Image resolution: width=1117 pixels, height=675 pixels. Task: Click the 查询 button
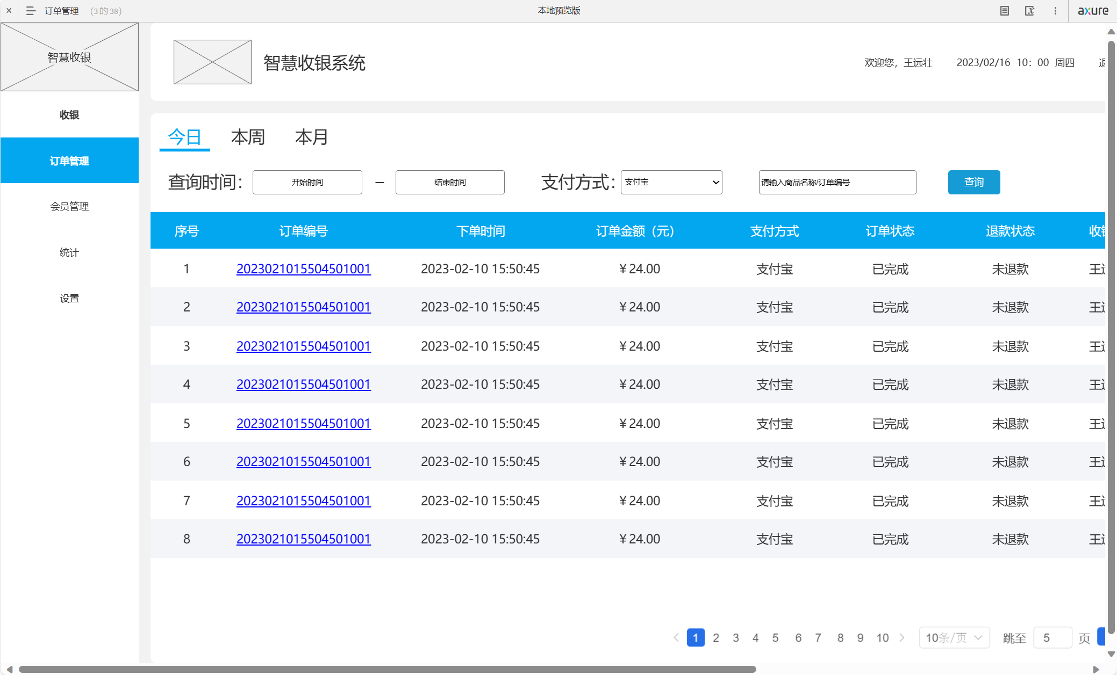tap(974, 182)
